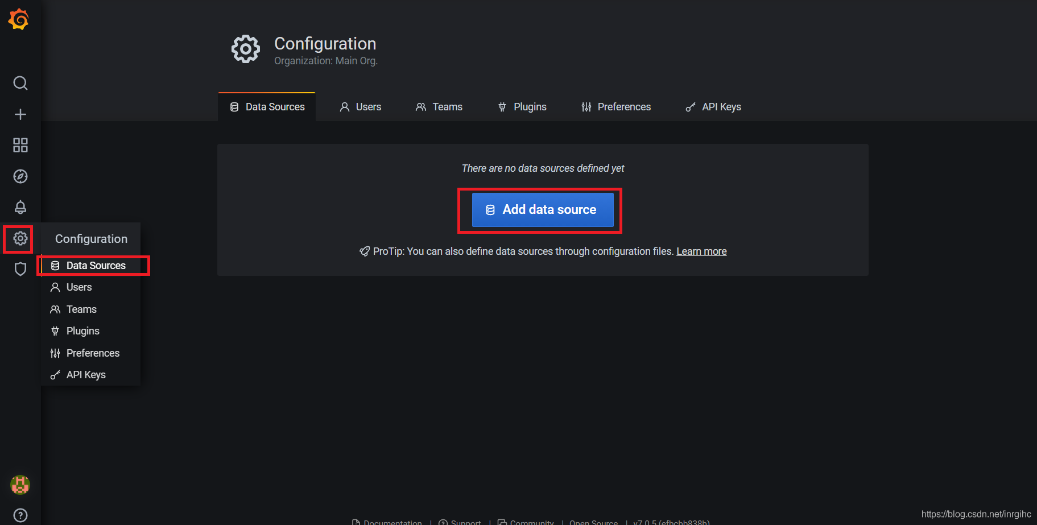Open the Search magnifier icon in sidebar
1037x525 pixels.
(20, 83)
